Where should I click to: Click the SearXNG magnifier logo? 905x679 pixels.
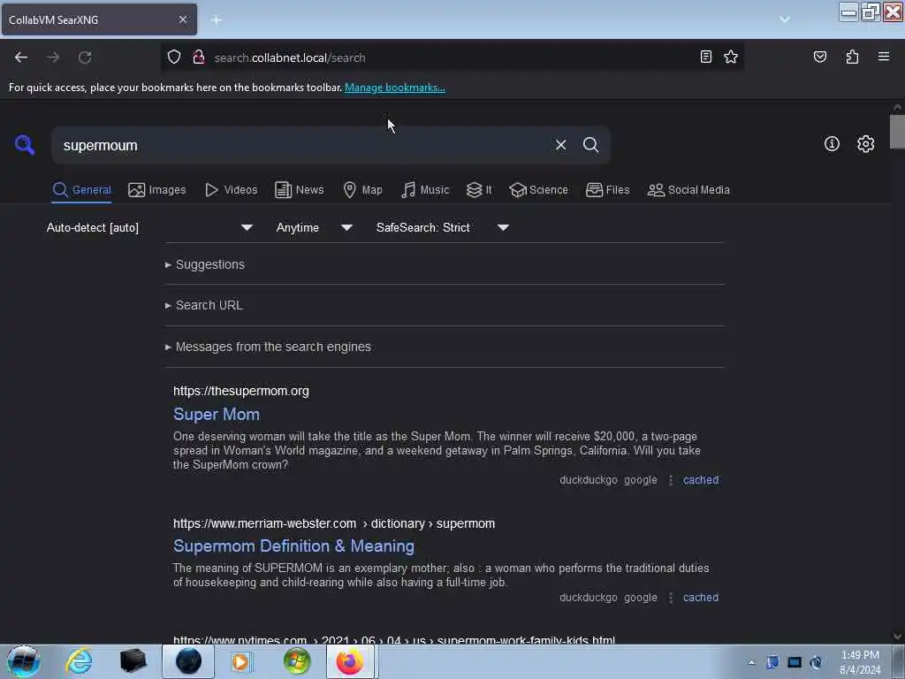pyautogui.click(x=25, y=145)
